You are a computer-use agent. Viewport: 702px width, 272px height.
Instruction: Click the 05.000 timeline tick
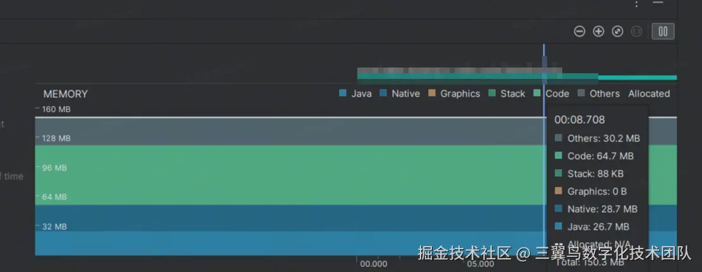click(481, 264)
